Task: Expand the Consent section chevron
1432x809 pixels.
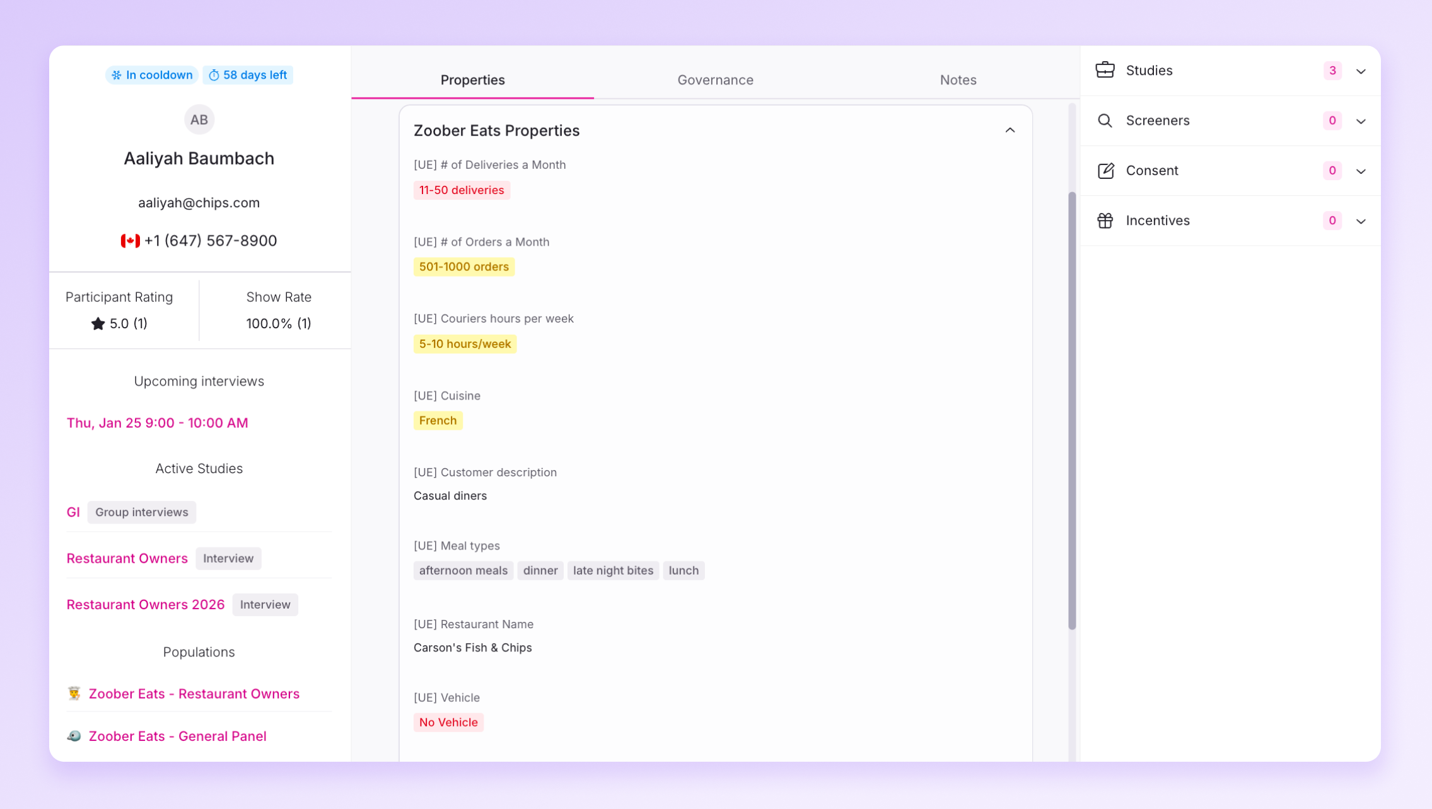Action: coord(1361,171)
